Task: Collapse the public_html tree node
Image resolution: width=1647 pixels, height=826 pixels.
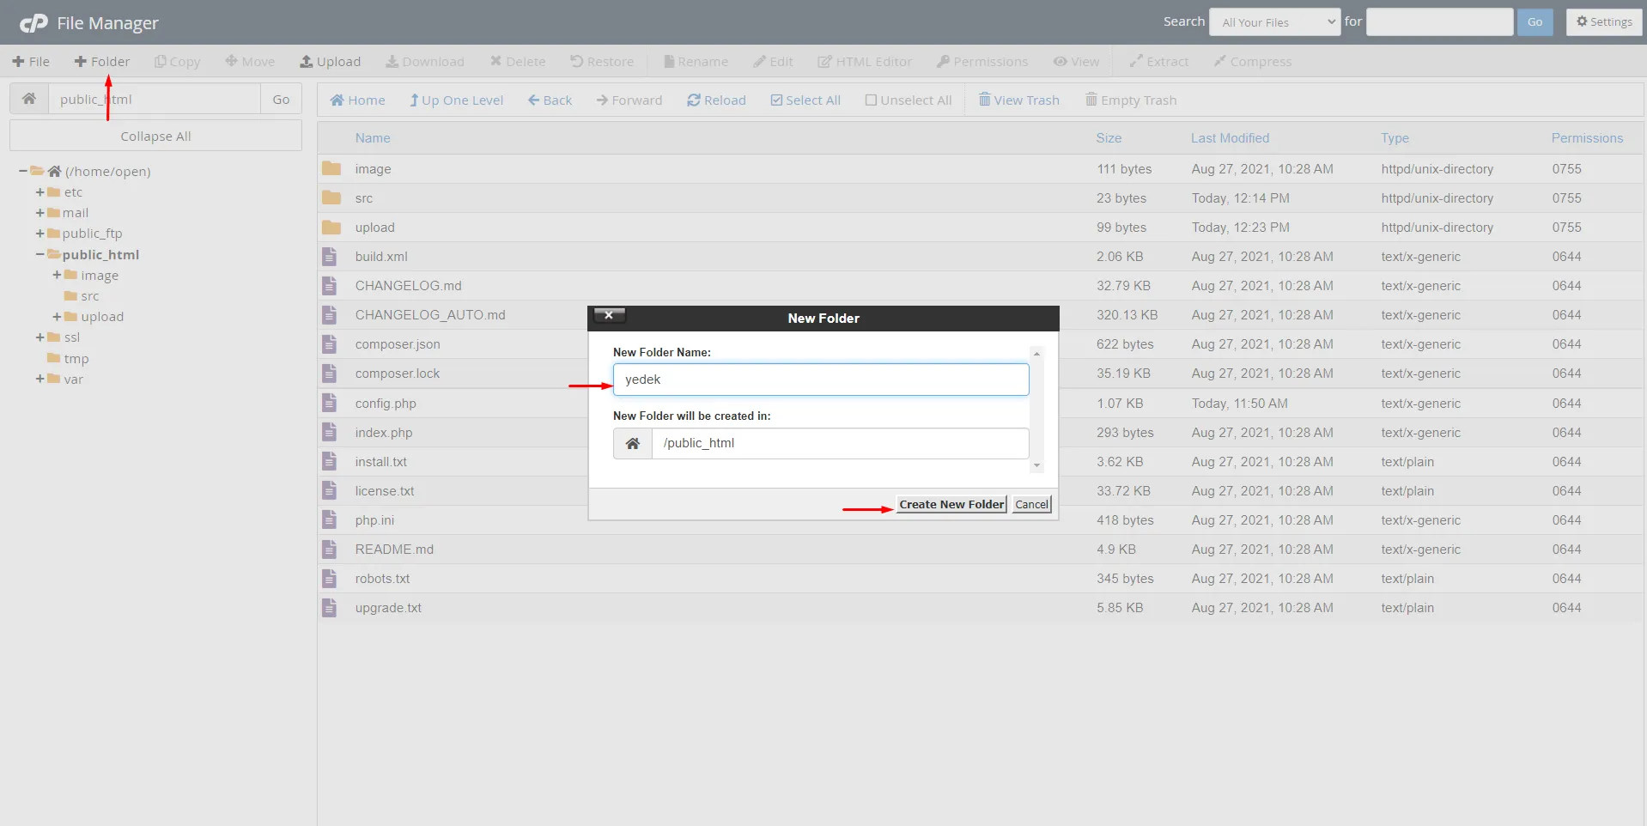Action: tap(40, 255)
